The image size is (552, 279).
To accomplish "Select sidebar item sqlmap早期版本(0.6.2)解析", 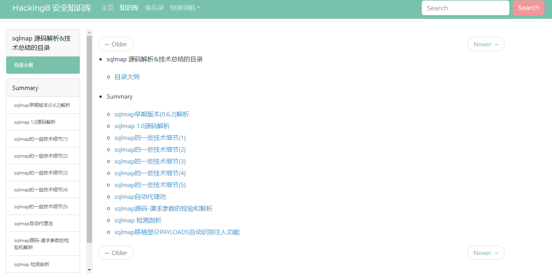I will (43, 105).
